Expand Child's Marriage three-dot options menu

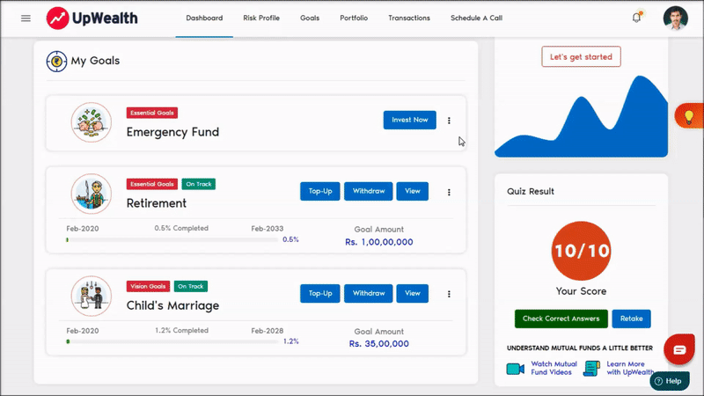click(x=449, y=294)
